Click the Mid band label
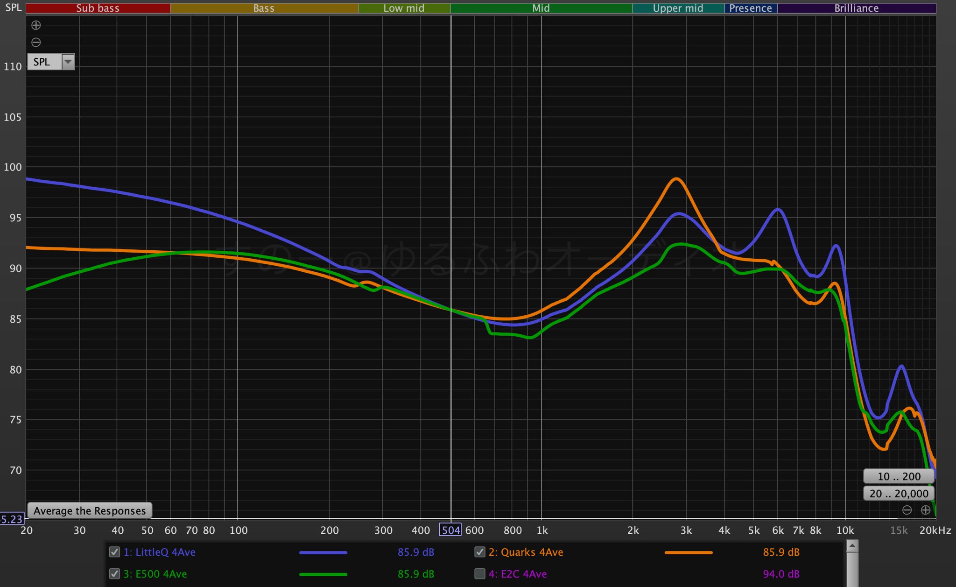The image size is (956, 587). tap(541, 8)
